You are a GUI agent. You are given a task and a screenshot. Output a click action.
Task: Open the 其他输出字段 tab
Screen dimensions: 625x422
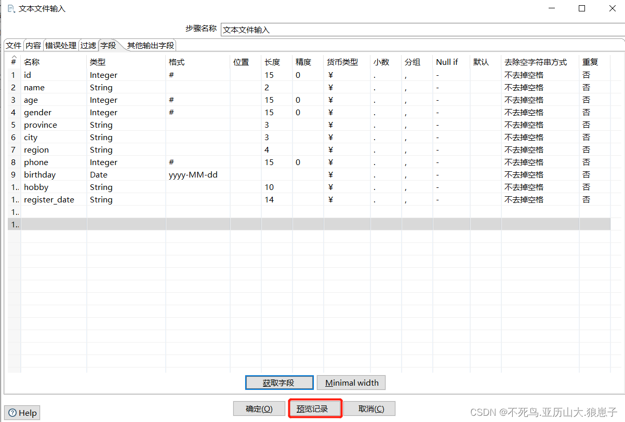click(151, 45)
